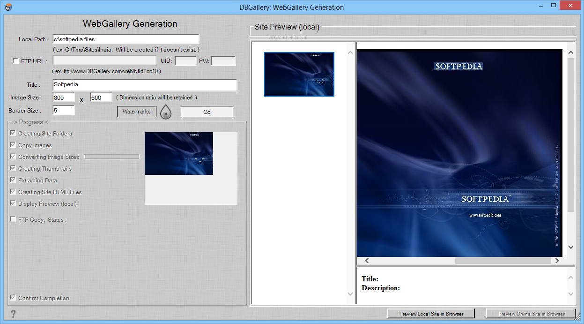
Task: Click the 'WebGallery Generation' heading
Action: (x=130, y=23)
